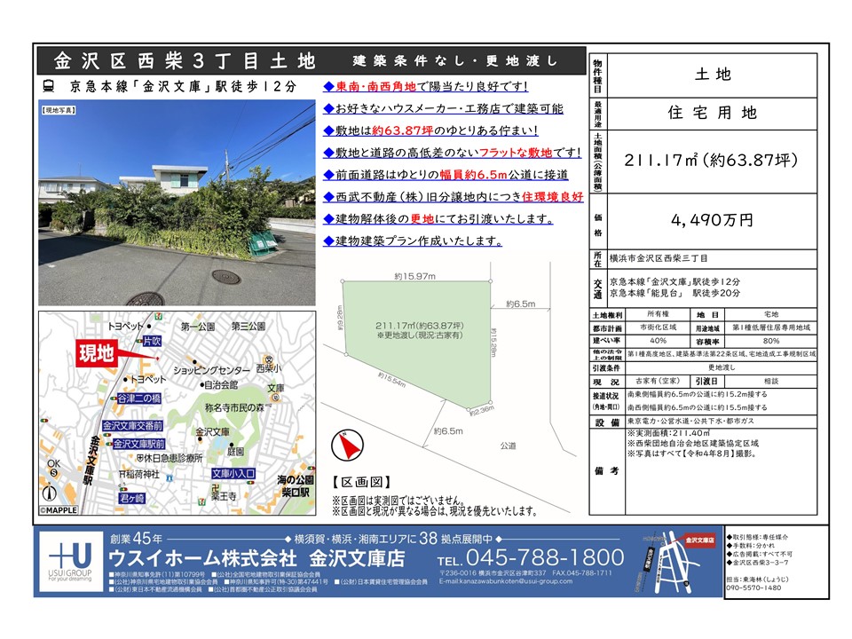Click the 文庫小入口 intersection label on map

[233, 474]
